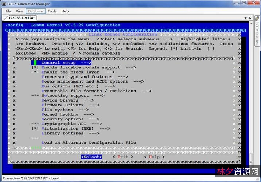Image resolution: width=261 pixels, height=182 pixels.
Task: Toggle the Virtualization (NEW) checkbox
Action: [35, 128]
